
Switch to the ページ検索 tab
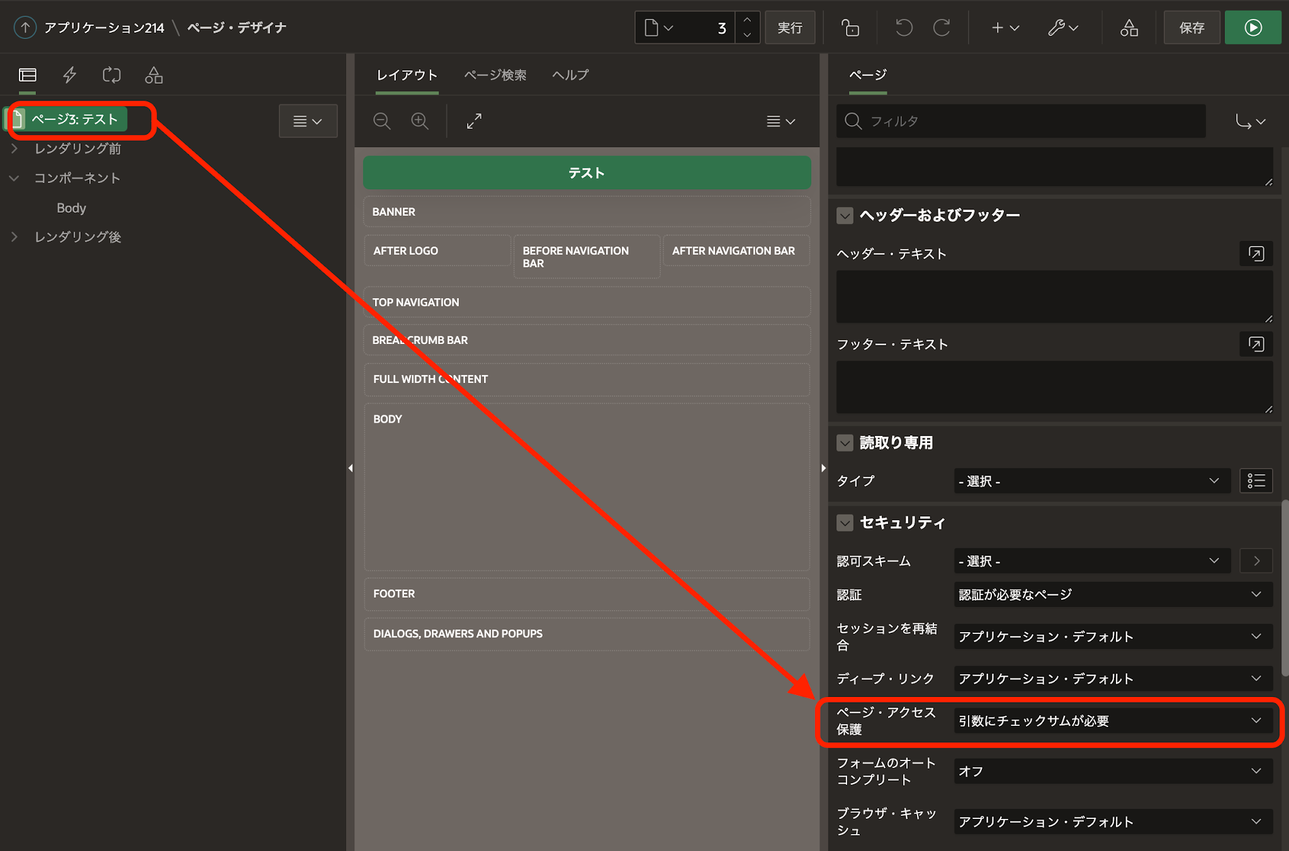495,75
